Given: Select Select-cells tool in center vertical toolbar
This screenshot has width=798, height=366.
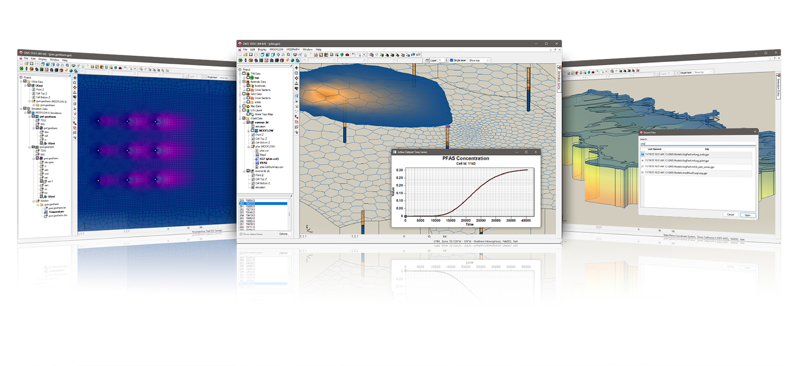Looking at the screenshot, I should click(x=296, y=96).
